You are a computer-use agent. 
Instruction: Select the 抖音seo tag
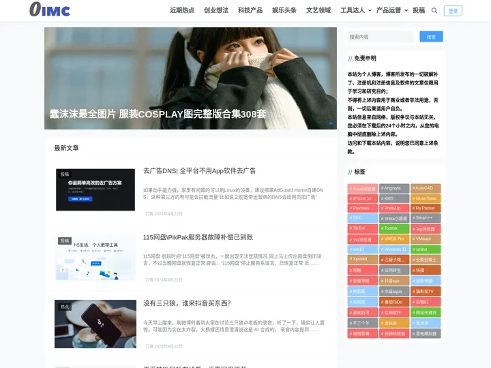point(394,281)
